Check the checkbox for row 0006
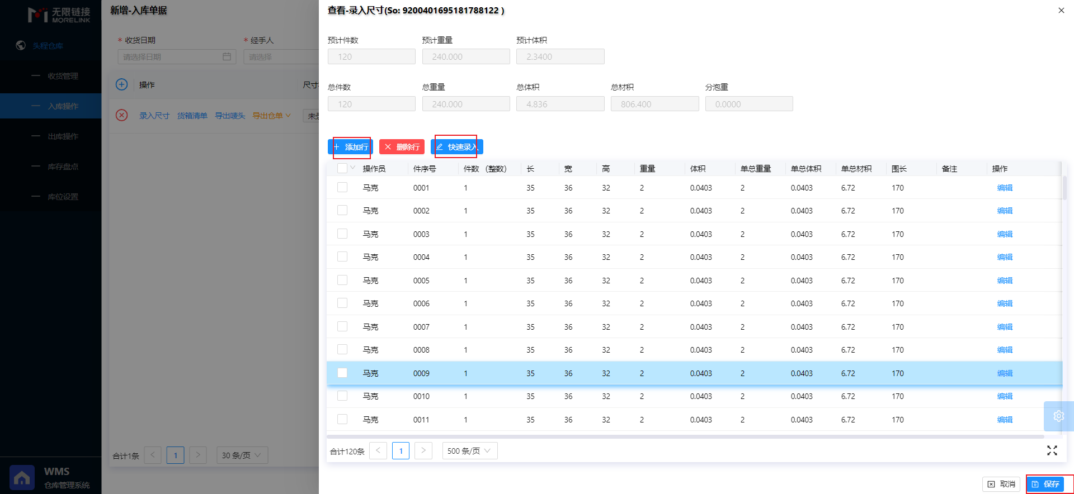Screen dimensions: 1074x494 click(x=342, y=303)
